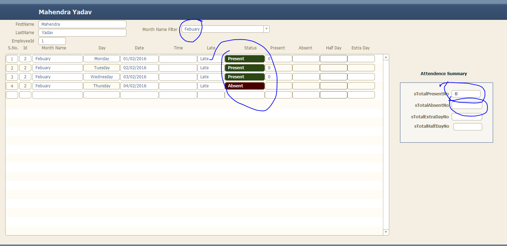Click the Late field in the Thursday row
Viewport: 507px width, 246px height.
(211, 86)
